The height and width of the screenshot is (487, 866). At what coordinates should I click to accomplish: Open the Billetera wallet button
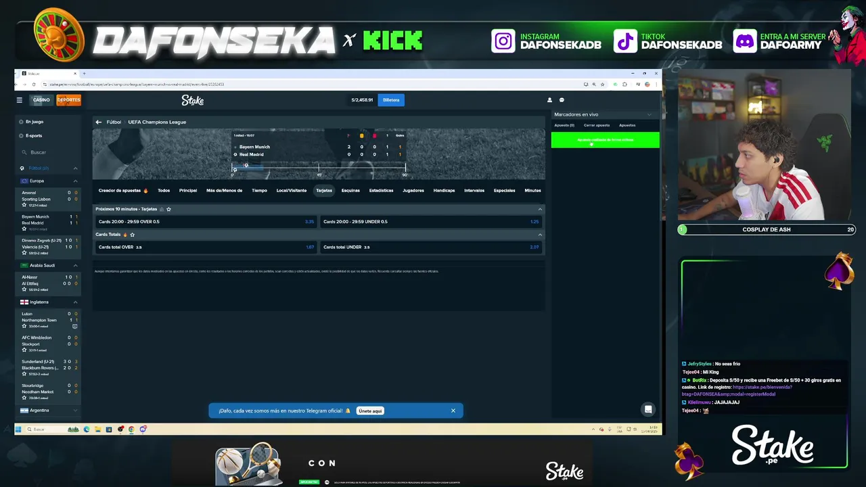pyautogui.click(x=391, y=100)
